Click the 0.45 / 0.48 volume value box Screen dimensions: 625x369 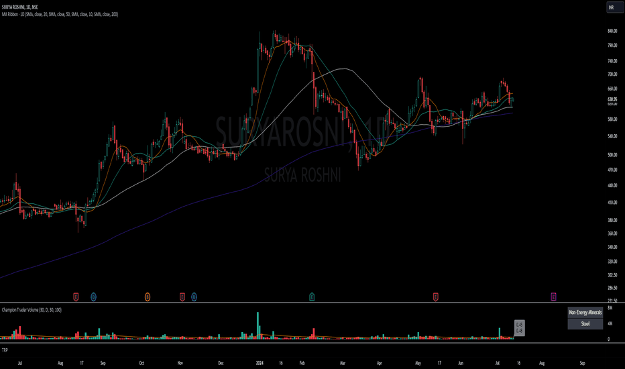519,328
